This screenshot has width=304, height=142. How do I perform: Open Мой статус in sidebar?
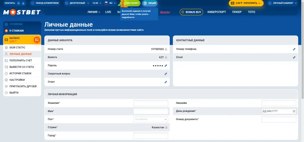click(x=22, y=48)
